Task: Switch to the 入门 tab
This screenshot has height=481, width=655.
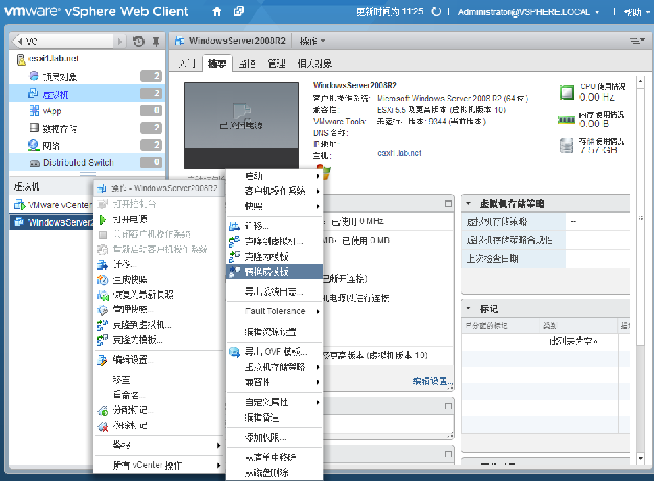Action: click(x=187, y=63)
